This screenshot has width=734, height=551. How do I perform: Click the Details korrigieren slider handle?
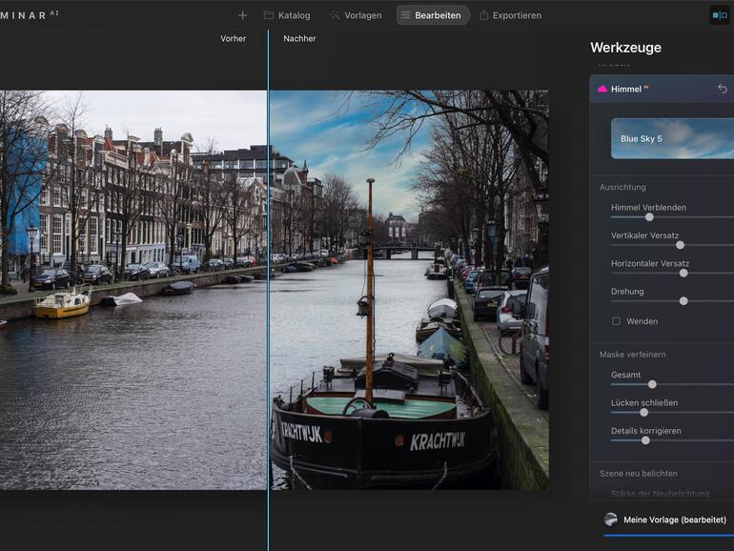[x=645, y=440]
